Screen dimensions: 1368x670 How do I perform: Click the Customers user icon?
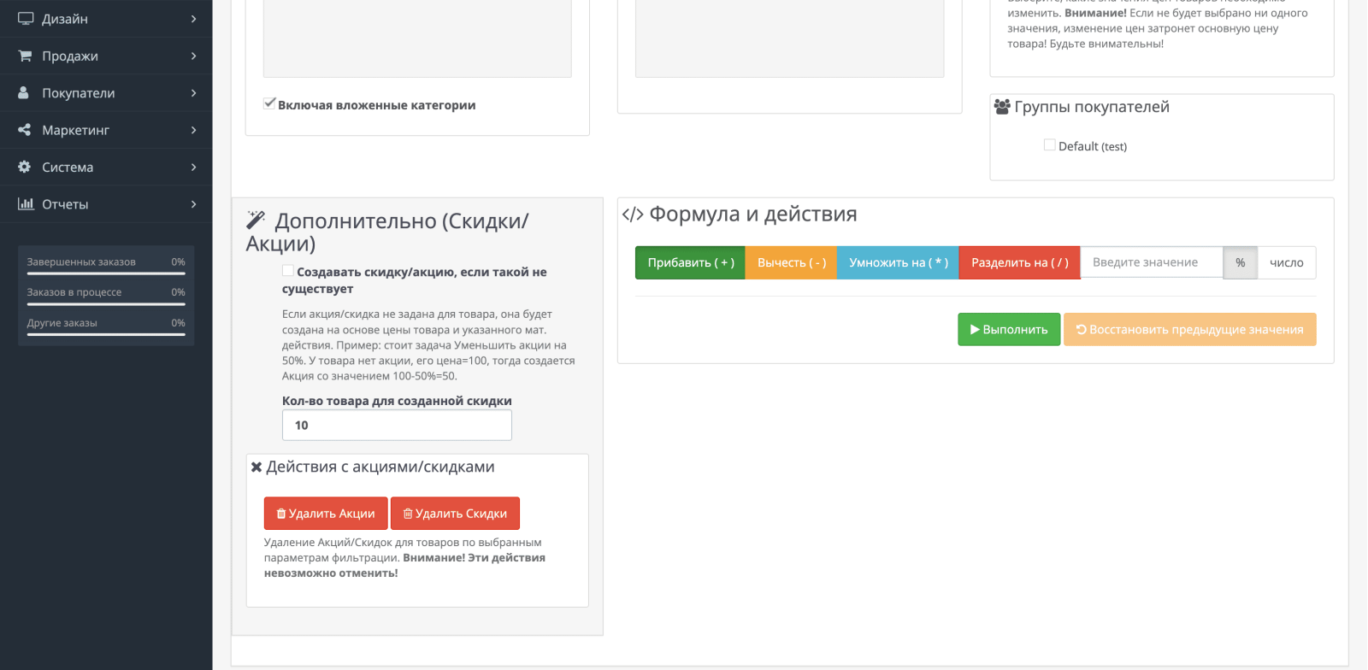click(24, 92)
